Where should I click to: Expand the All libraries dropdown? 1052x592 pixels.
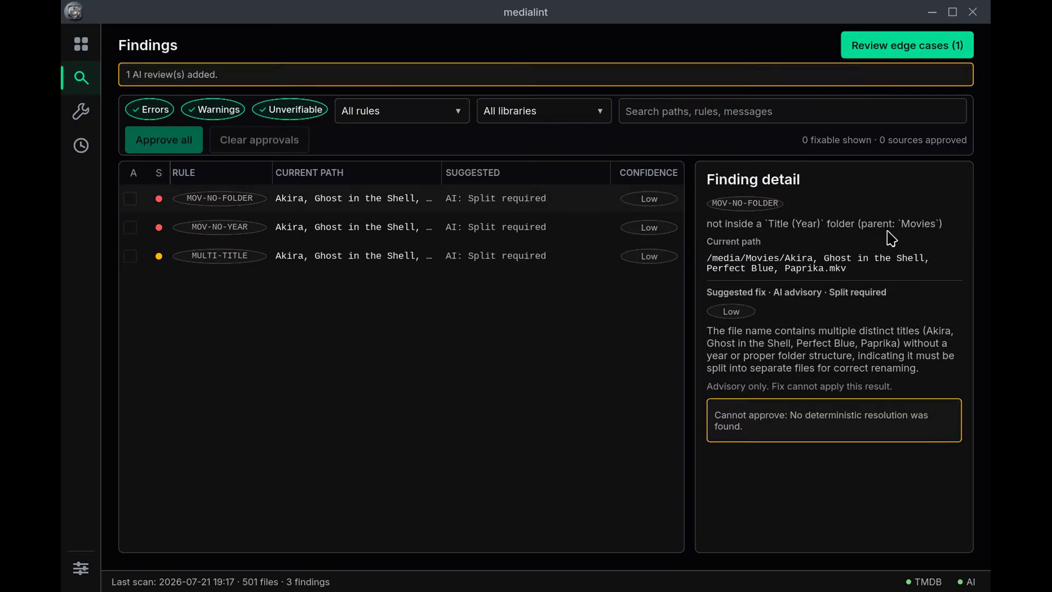click(x=544, y=111)
